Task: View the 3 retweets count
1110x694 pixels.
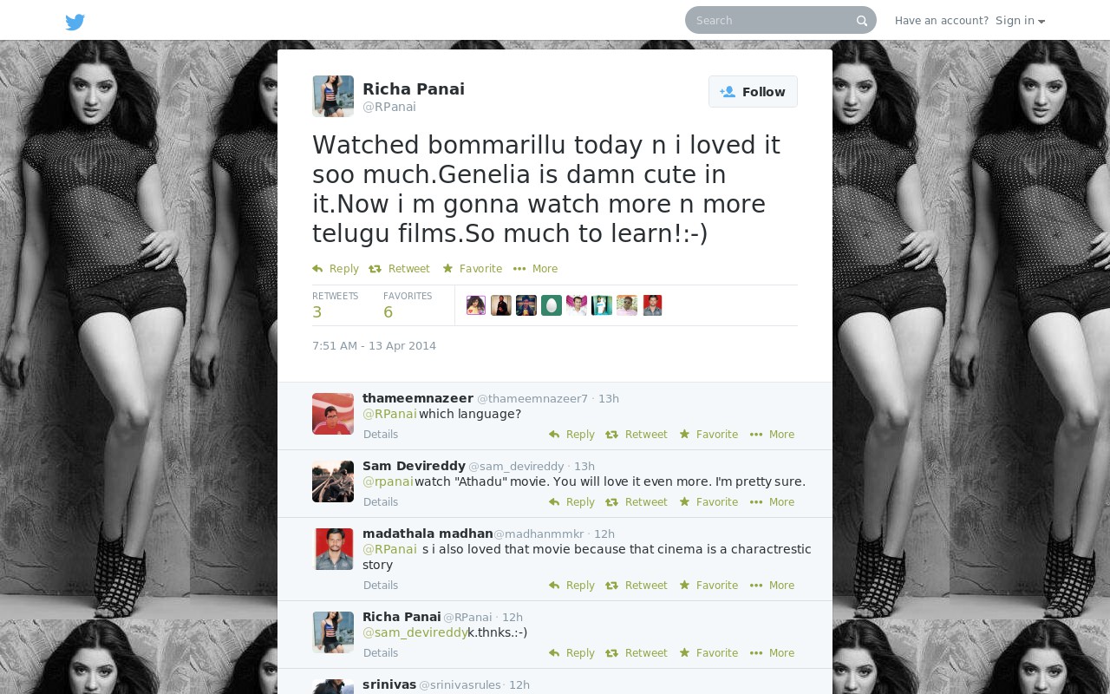Action: click(335, 305)
